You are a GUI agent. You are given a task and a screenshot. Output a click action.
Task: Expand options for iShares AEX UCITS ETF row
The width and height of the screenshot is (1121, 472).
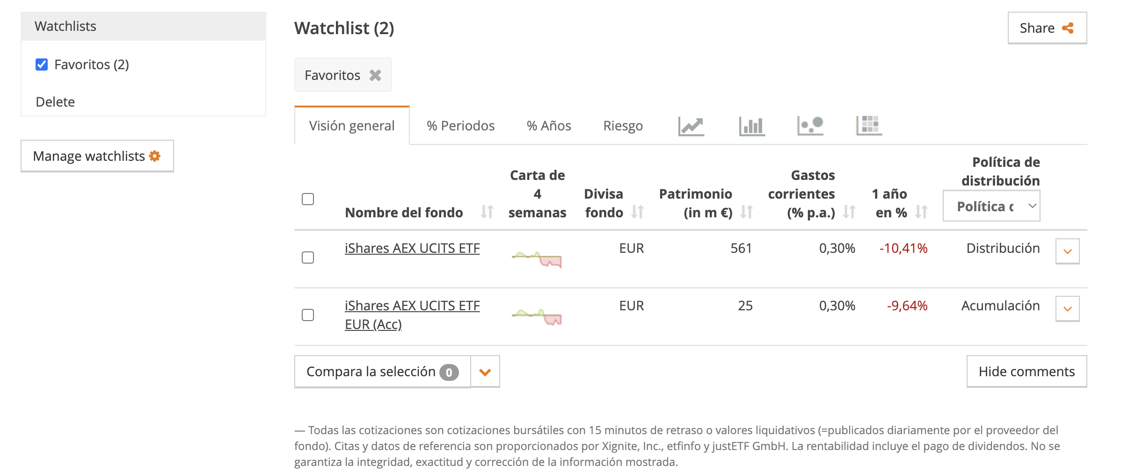(1067, 251)
